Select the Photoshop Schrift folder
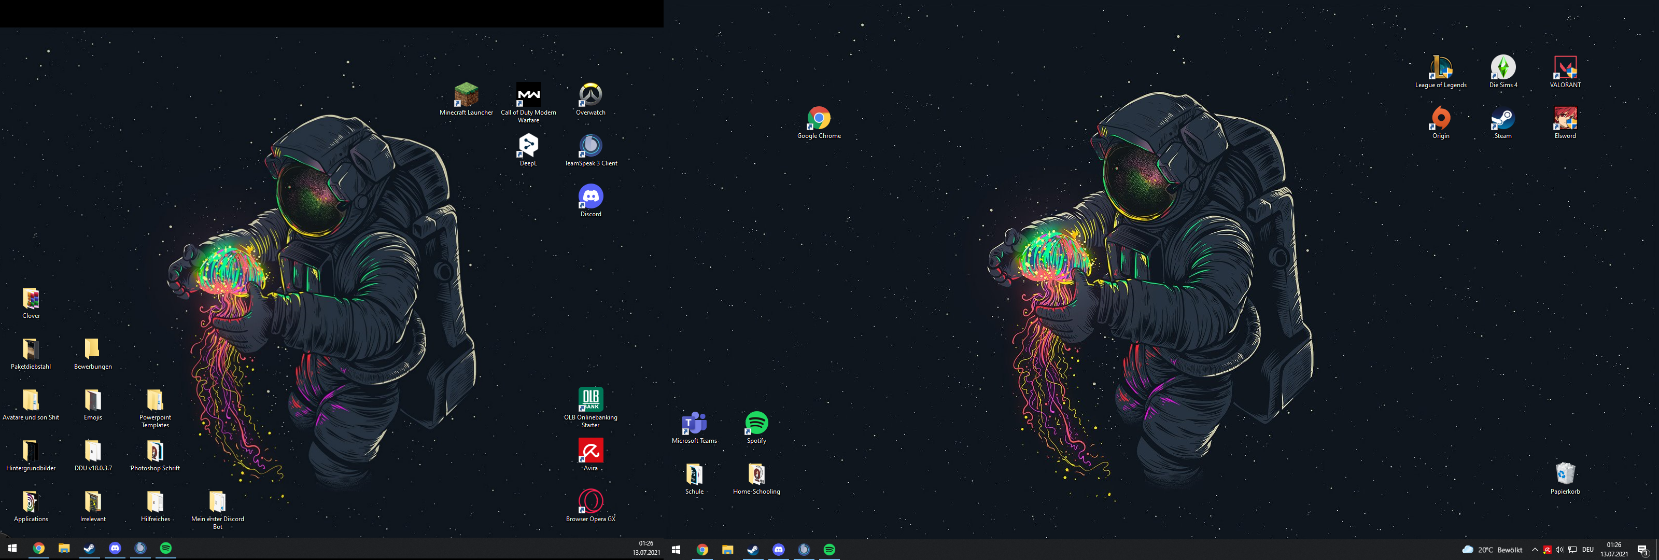The height and width of the screenshot is (560, 1659). click(155, 456)
